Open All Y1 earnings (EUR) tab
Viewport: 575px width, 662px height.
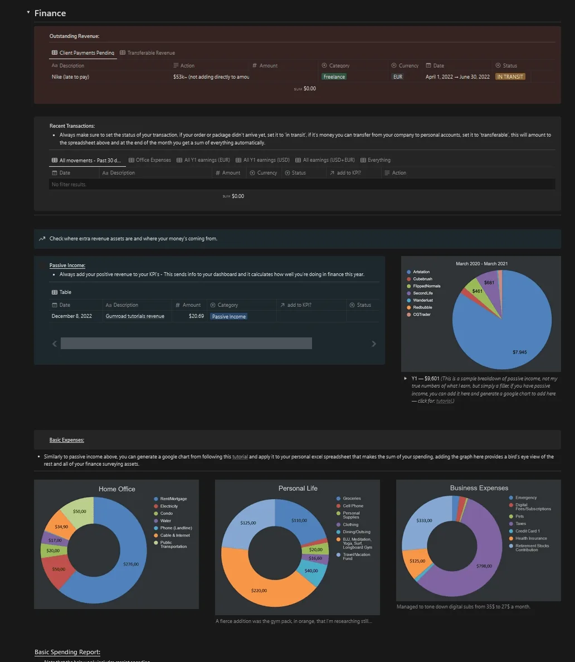click(x=203, y=160)
